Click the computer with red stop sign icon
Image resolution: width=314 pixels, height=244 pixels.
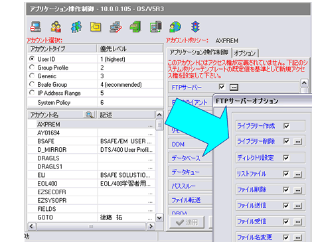tap(35, 27)
